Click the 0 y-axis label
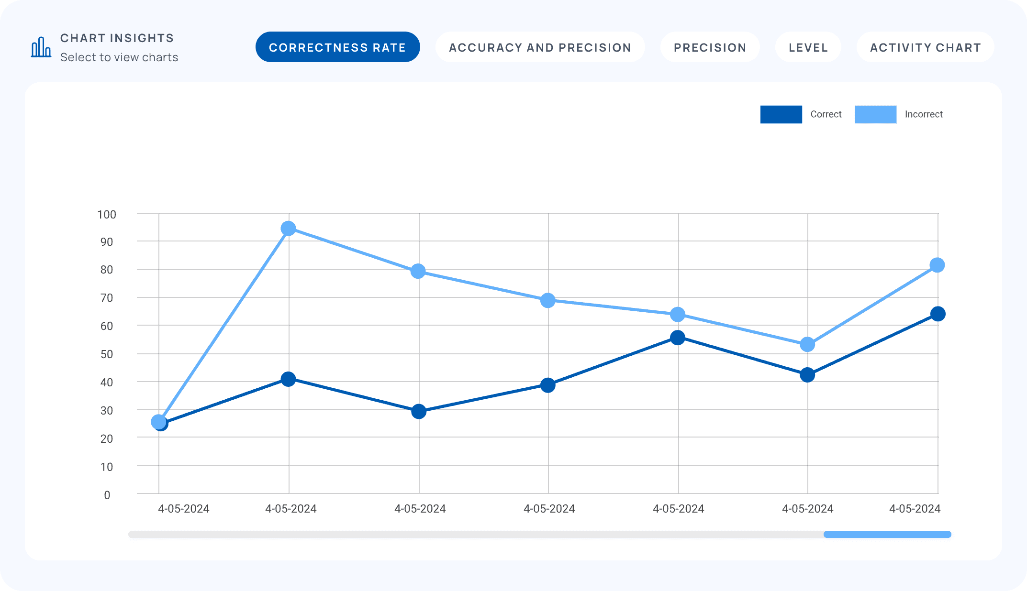The image size is (1027, 591). click(107, 495)
